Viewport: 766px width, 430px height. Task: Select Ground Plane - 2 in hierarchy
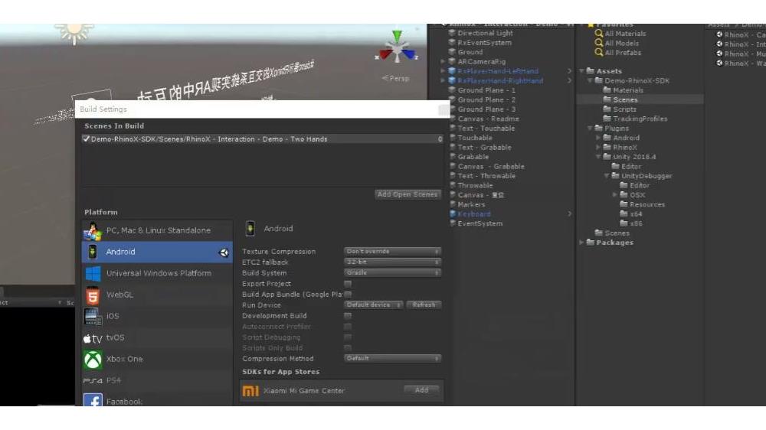(486, 100)
